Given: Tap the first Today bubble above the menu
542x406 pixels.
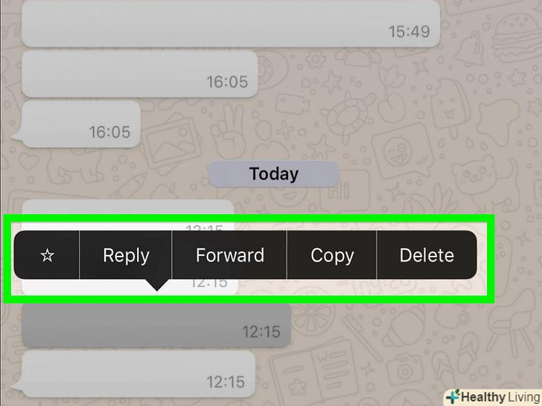Looking at the screenshot, I should (128, 215).
